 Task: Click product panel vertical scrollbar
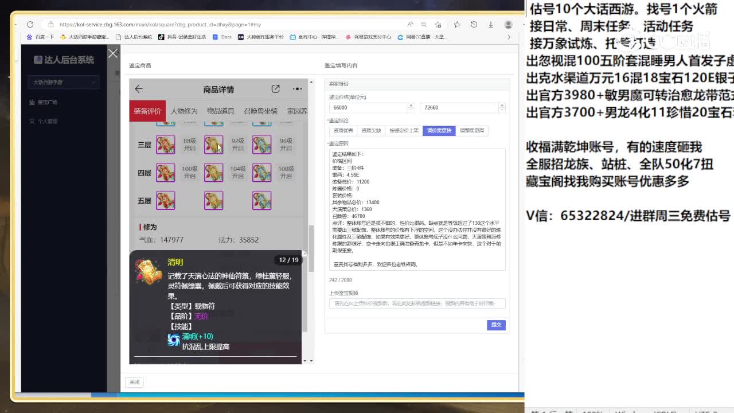coord(312,248)
